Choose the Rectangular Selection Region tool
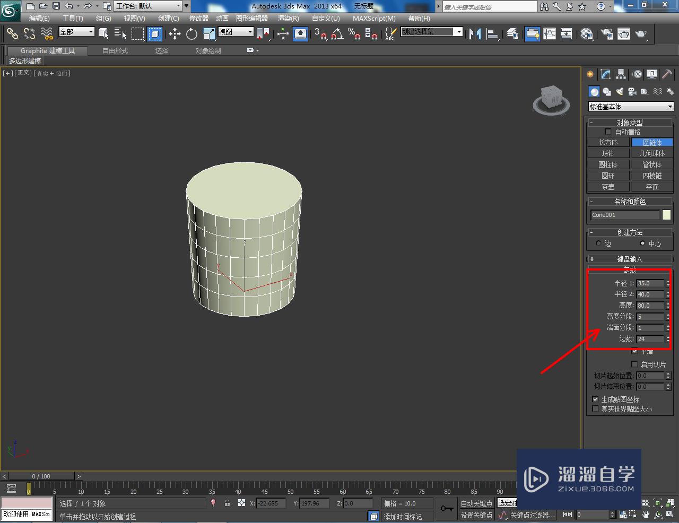This screenshot has width=679, height=523. (137, 34)
